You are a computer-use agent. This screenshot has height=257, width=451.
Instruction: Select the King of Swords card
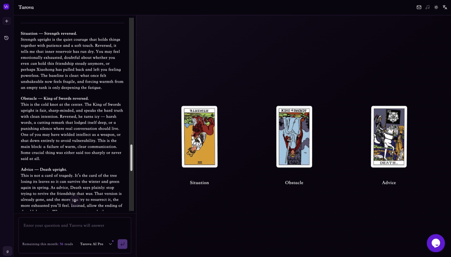click(x=294, y=137)
